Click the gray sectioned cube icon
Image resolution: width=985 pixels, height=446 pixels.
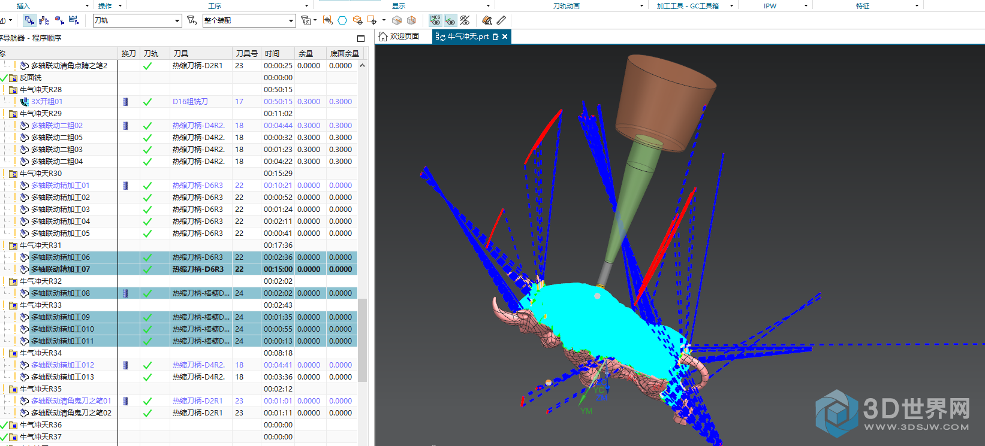pos(397,20)
